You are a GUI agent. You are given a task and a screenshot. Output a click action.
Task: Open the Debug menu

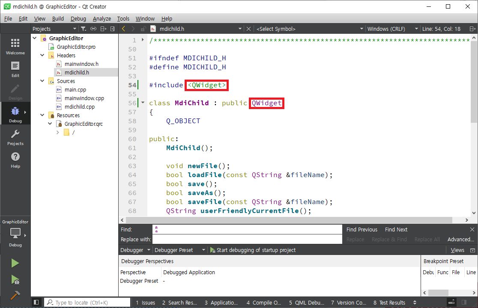click(x=78, y=18)
